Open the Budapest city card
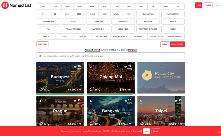 click(x=60, y=78)
